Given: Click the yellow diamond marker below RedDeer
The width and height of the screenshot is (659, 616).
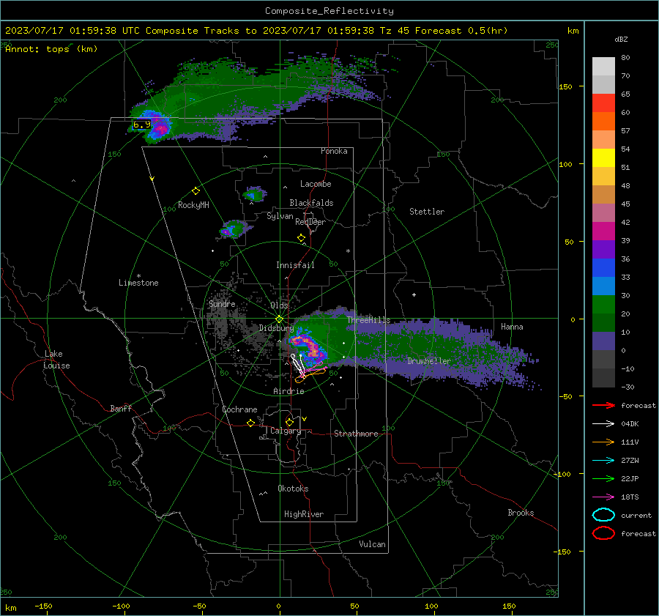Looking at the screenshot, I should click(x=301, y=238).
